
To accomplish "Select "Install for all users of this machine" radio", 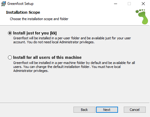I will [x=10, y=58].
